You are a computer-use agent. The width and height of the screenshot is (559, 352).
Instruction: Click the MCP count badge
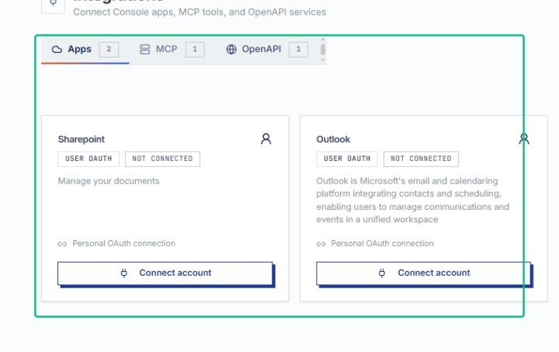click(x=195, y=50)
